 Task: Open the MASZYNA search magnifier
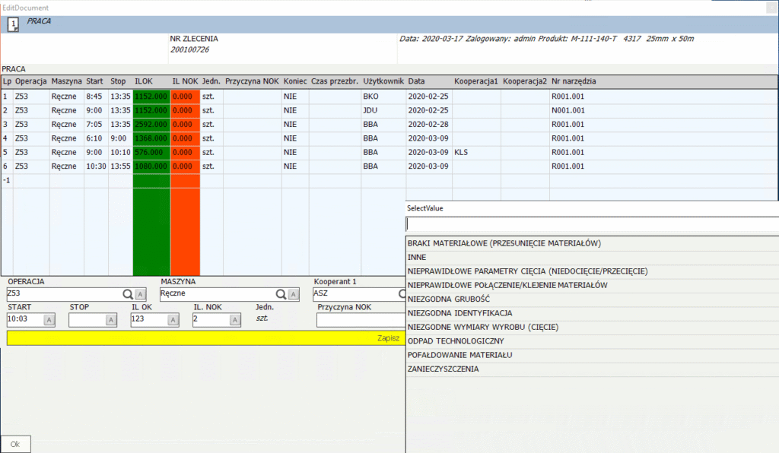[x=280, y=293]
